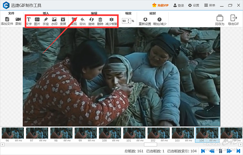Select frame thumbnail 105
Screen dimensions: 243x155
click(x=231, y=133)
